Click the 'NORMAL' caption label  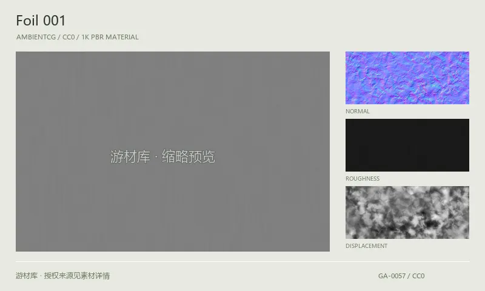tap(358, 112)
